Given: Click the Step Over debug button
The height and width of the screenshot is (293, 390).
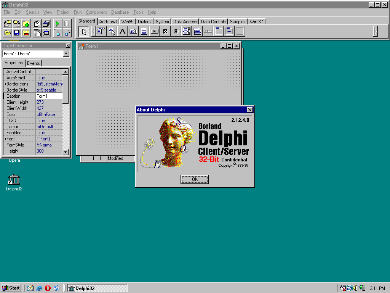Looking at the screenshot, I should click(67, 33).
